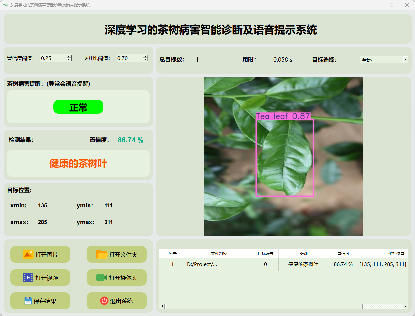Image resolution: width=415 pixels, height=316 pixels.
Task: Click the 置信度 column header in table
Action: click(343, 253)
